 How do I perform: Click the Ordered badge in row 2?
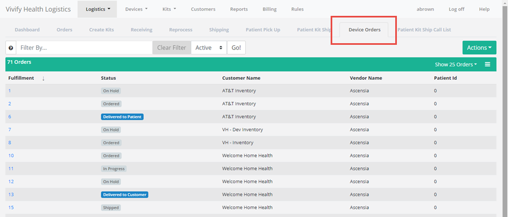click(111, 104)
